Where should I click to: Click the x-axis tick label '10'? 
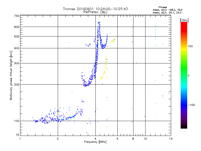click(x=145, y=139)
